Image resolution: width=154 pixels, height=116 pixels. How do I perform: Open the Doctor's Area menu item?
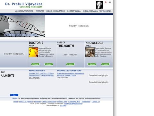coord(74,11)
